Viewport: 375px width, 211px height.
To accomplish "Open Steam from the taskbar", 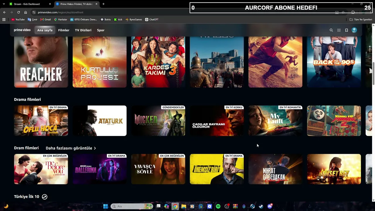I will click(x=261, y=206).
